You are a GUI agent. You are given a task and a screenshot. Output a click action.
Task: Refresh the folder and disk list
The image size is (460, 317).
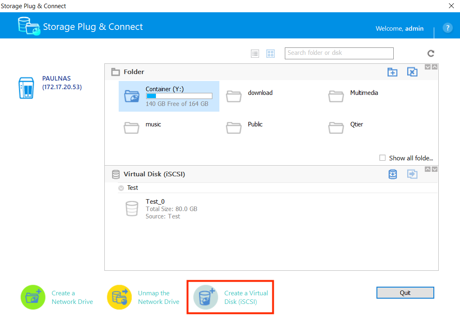[431, 53]
